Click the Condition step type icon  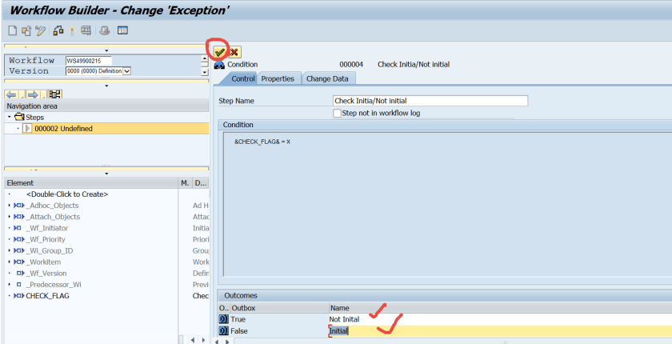219,65
